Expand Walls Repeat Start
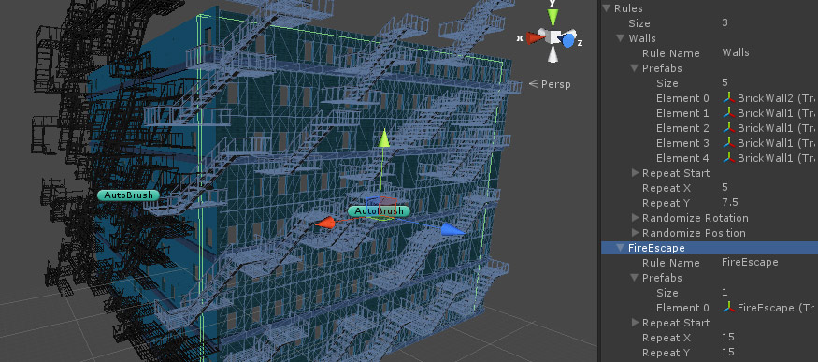This screenshot has height=362, width=818. [x=635, y=173]
